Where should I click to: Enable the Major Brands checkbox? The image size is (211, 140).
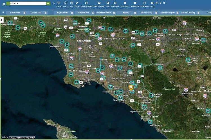point(72,13)
